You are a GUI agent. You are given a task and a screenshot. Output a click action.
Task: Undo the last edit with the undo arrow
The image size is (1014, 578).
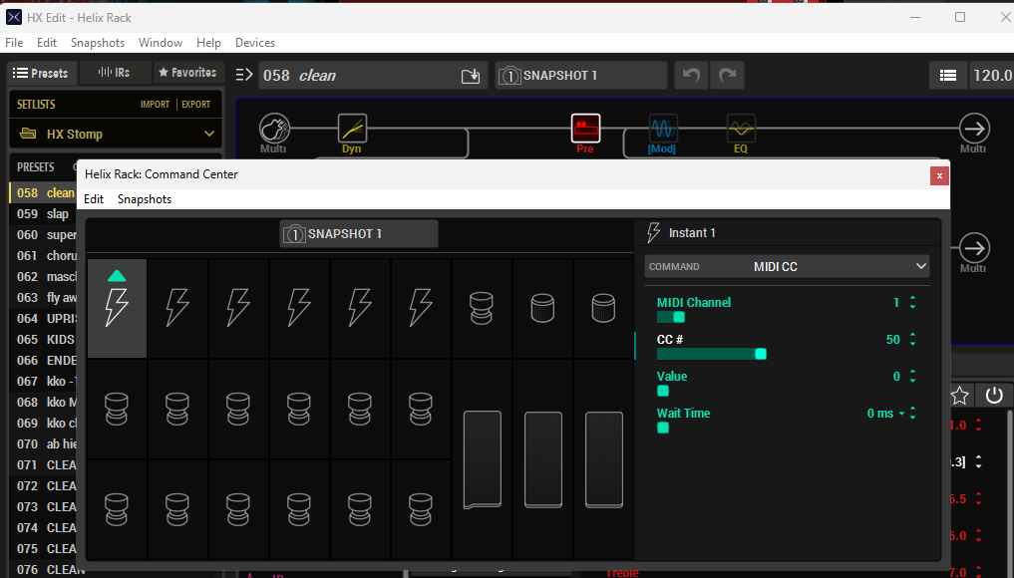690,76
